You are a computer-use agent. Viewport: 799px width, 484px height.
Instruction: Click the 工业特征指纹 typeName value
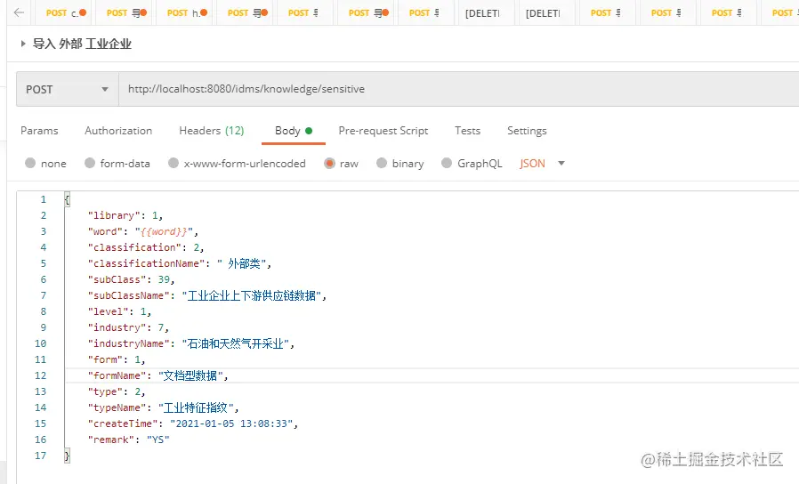[x=196, y=407]
